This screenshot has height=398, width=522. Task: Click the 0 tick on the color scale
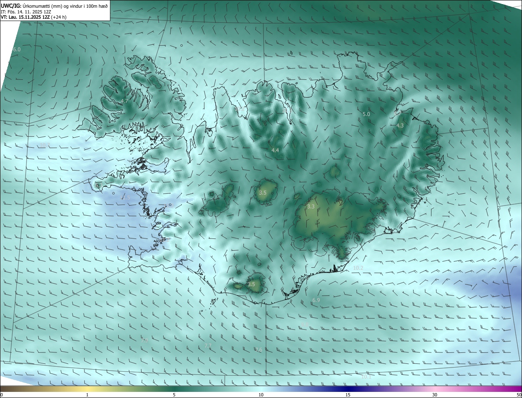(2, 395)
